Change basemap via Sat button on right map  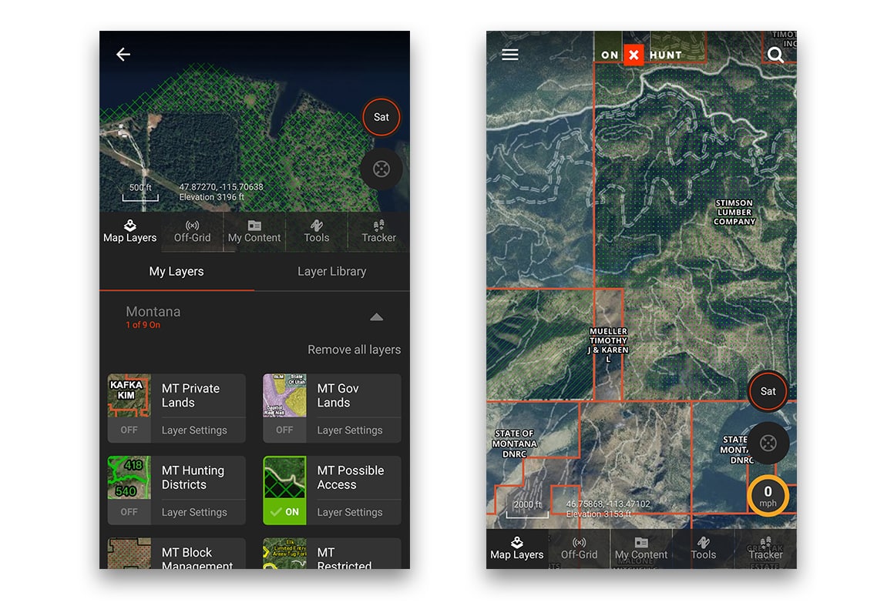pyautogui.click(x=768, y=391)
